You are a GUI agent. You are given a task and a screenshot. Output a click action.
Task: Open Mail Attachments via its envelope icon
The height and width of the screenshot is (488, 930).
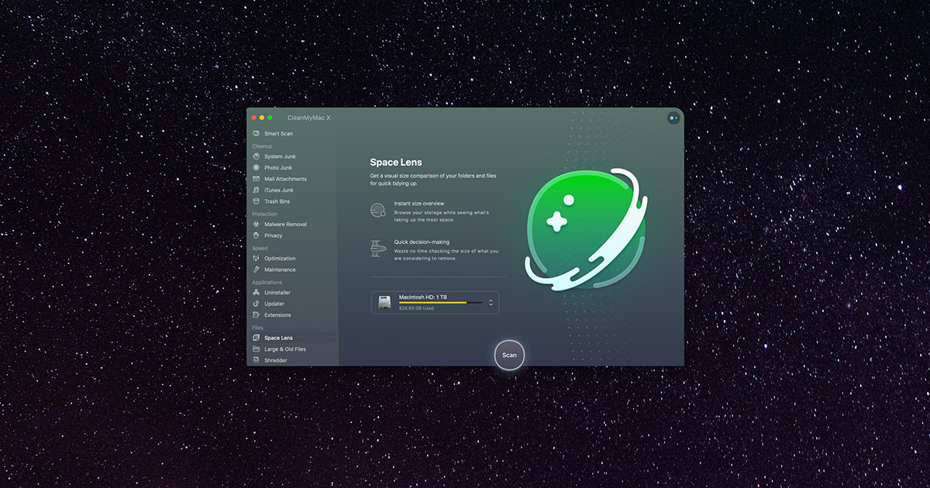pyautogui.click(x=256, y=179)
